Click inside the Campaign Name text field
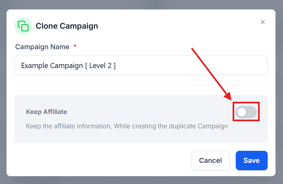 (x=141, y=65)
